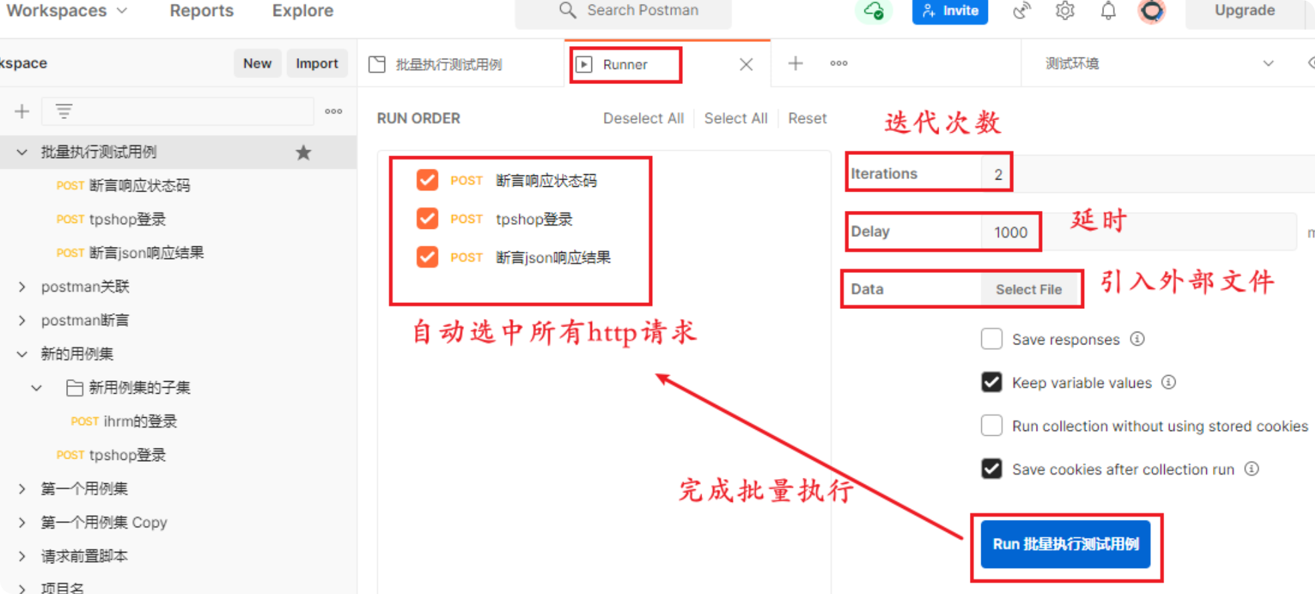Toggle Save cookies after collection run
The image size is (1315, 594).
click(x=991, y=469)
